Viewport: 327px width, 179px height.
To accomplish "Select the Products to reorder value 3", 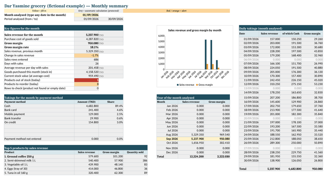I will pos(86,84).
